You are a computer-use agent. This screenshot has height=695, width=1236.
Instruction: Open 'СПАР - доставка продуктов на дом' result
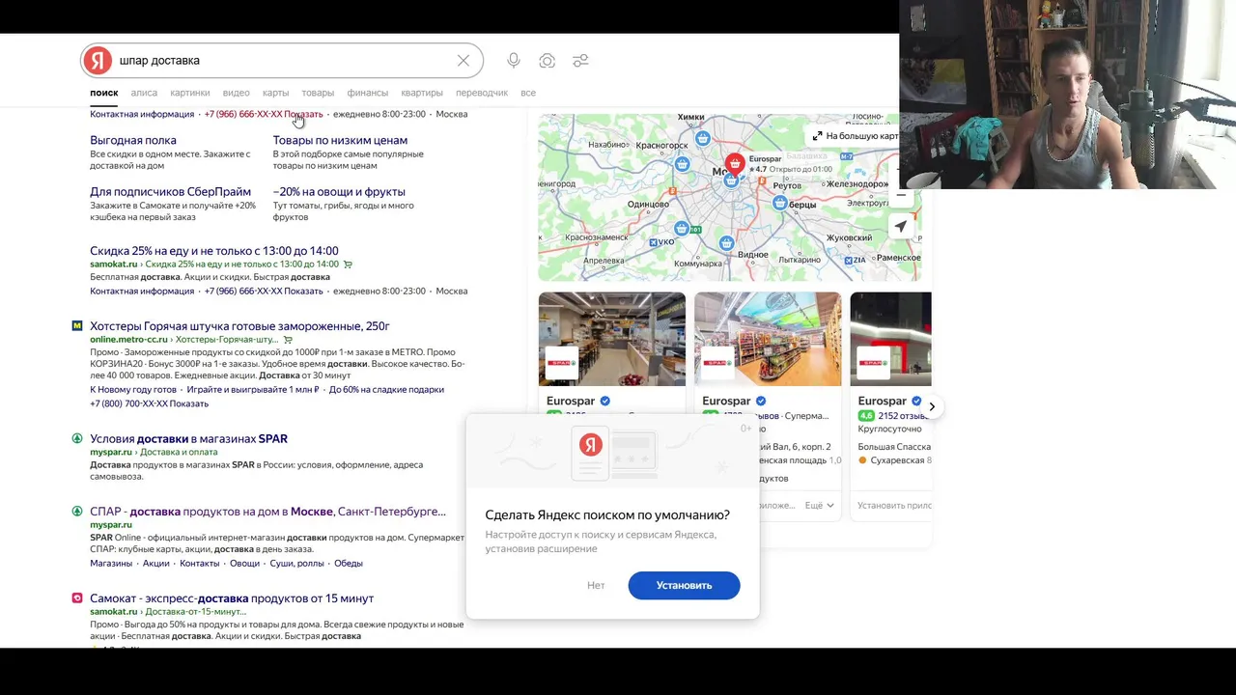(x=267, y=512)
